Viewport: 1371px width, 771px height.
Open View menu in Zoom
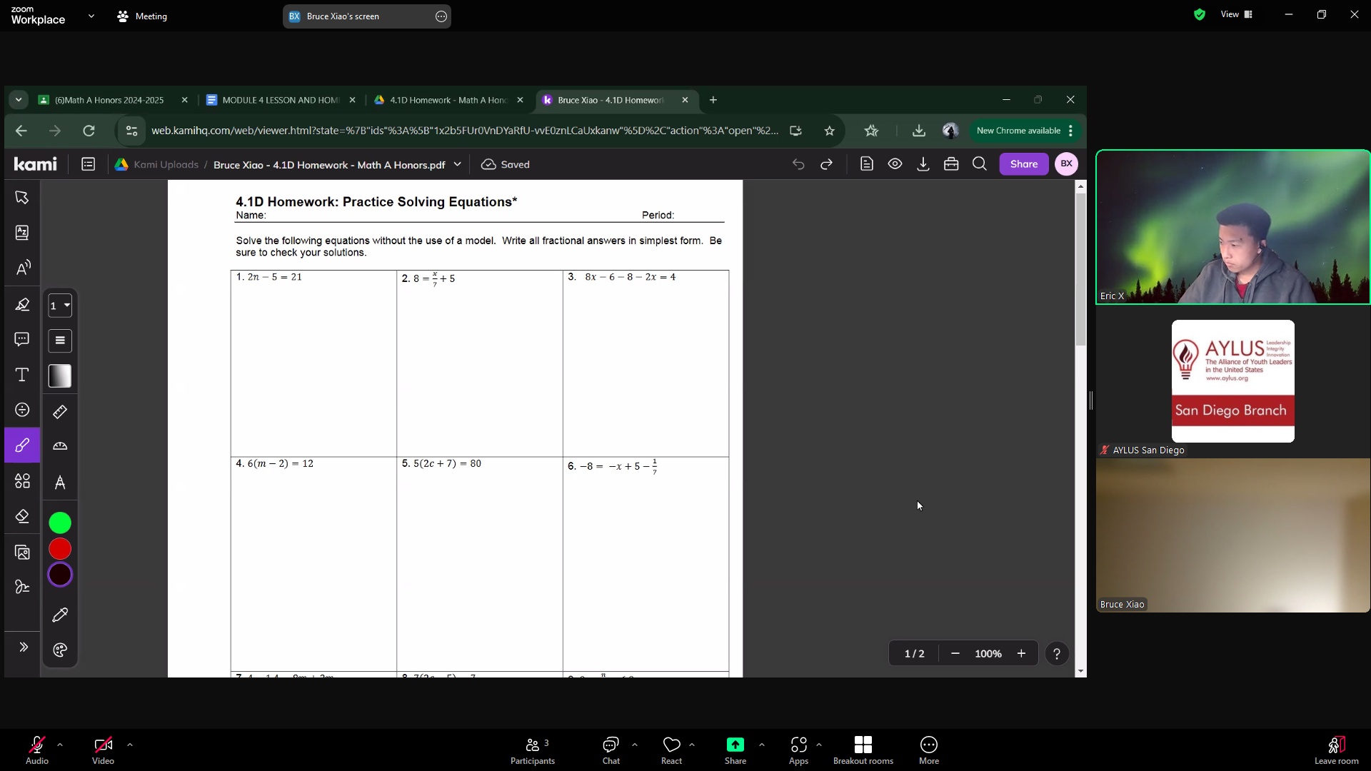pyautogui.click(x=1237, y=14)
